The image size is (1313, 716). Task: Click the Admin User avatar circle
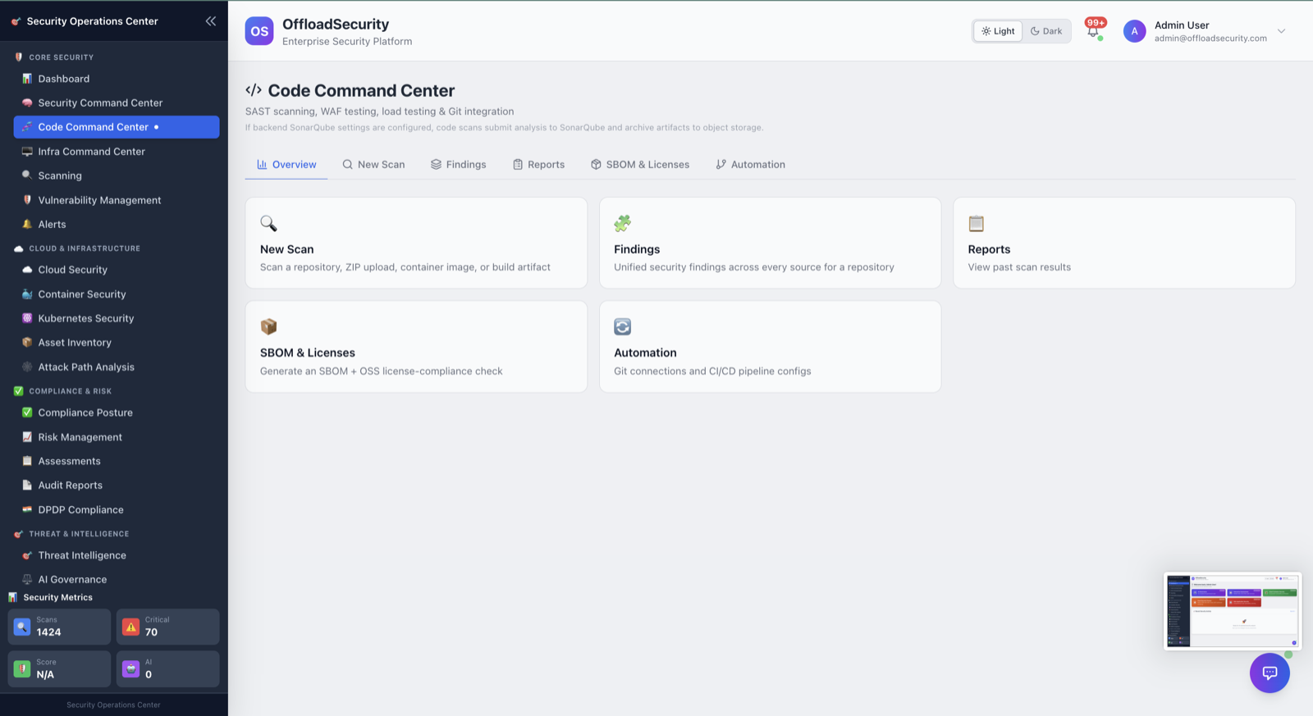1134,31
